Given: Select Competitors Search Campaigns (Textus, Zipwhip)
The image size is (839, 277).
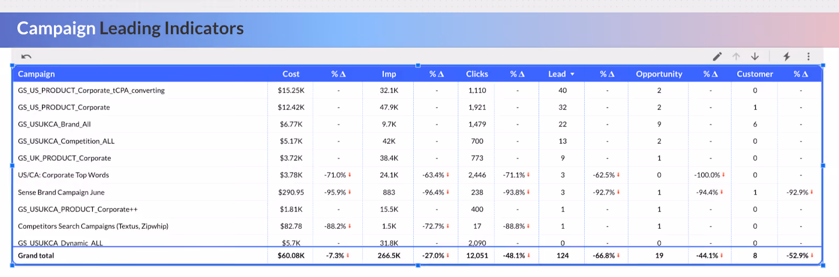Looking at the screenshot, I should 93,226.
